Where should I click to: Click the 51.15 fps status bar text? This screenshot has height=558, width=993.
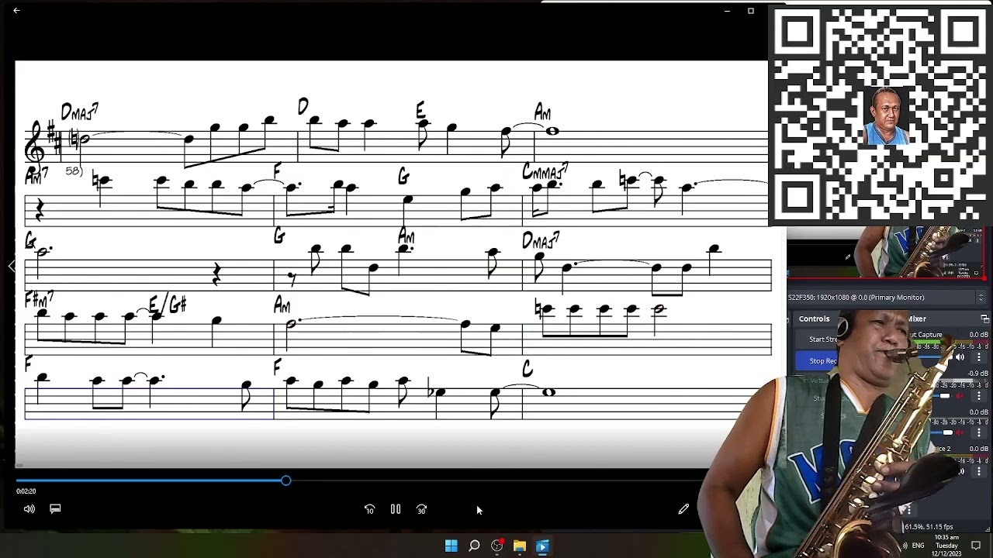click(x=939, y=527)
